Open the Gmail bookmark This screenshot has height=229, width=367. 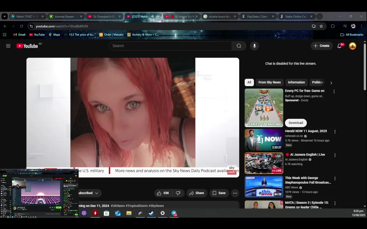19,35
